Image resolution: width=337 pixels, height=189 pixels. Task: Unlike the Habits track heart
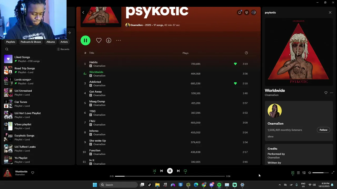pyautogui.click(x=235, y=64)
